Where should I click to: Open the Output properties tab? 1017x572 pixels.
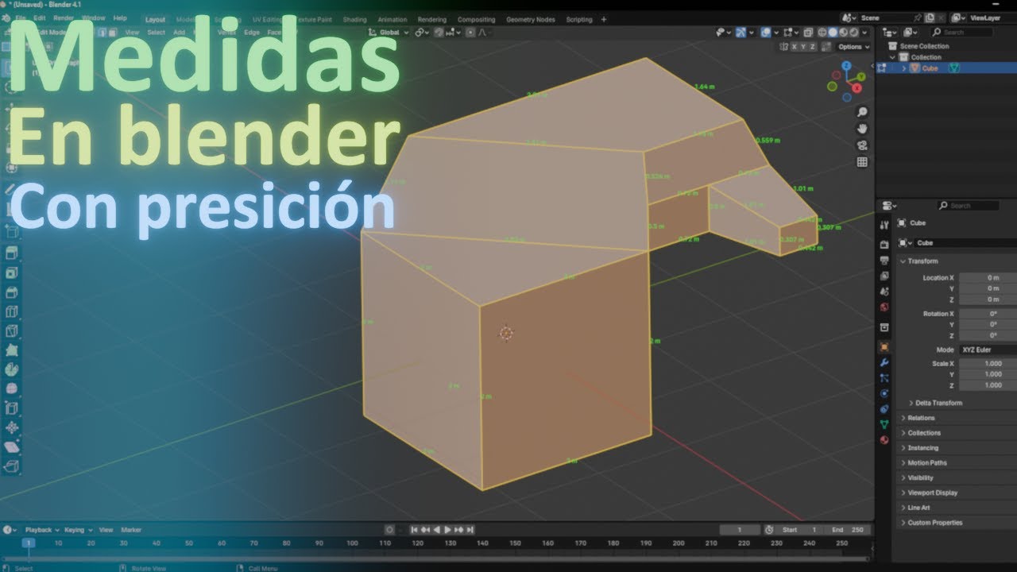884,261
